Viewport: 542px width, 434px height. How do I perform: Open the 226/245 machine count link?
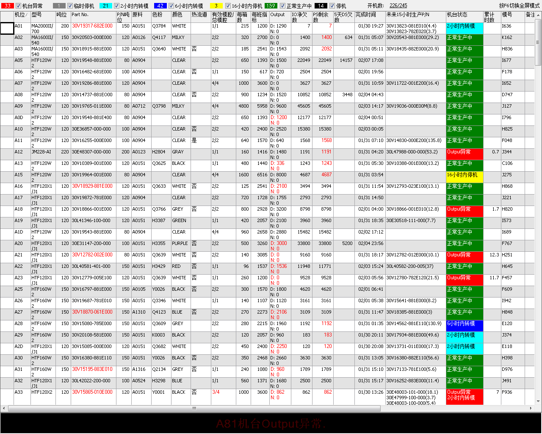tap(398, 6)
